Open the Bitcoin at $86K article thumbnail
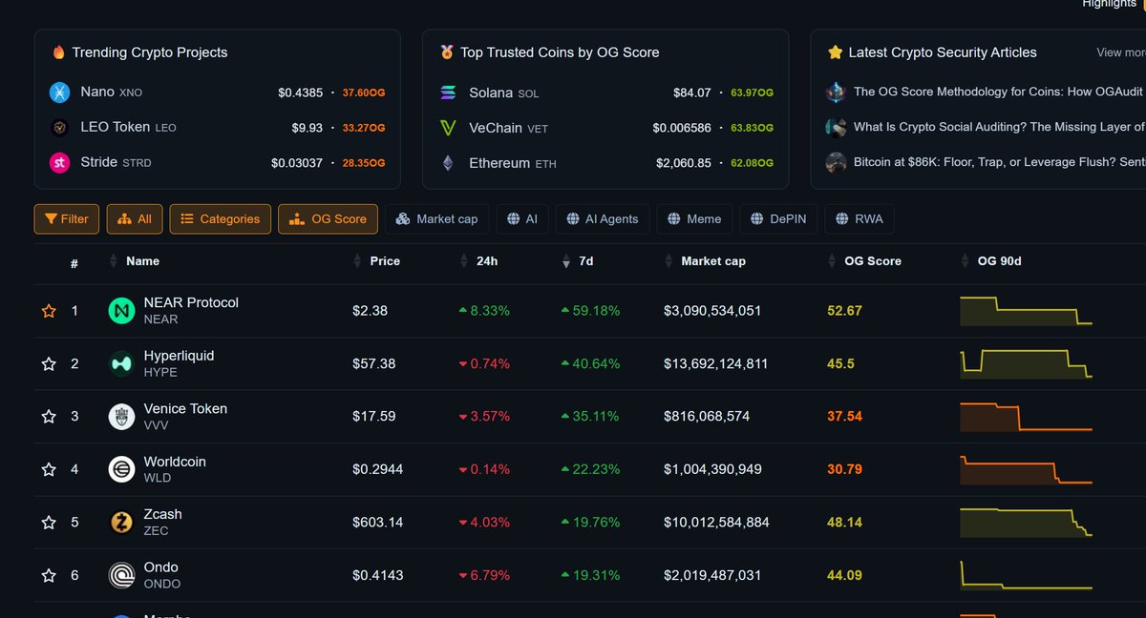Image resolution: width=1146 pixels, height=618 pixels. (836, 162)
